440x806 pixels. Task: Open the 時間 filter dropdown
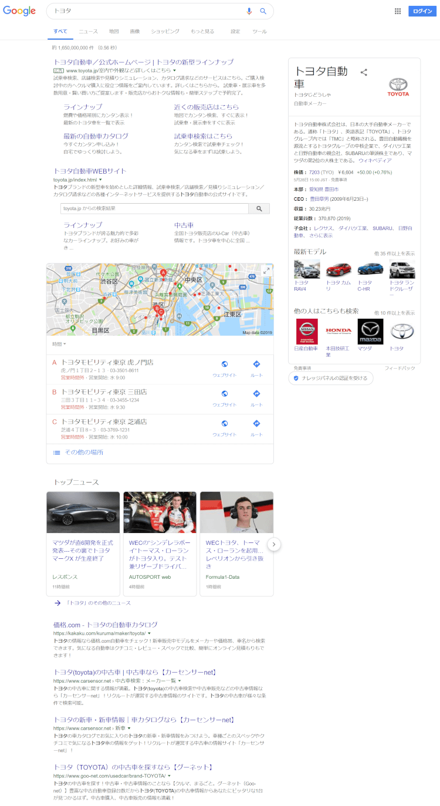(59, 344)
